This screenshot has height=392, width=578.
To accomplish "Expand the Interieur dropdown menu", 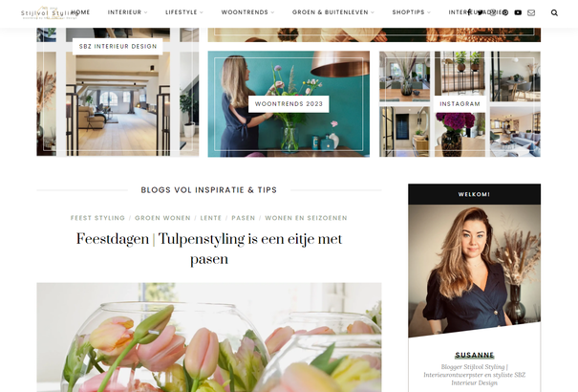I will pyautogui.click(x=127, y=12).
